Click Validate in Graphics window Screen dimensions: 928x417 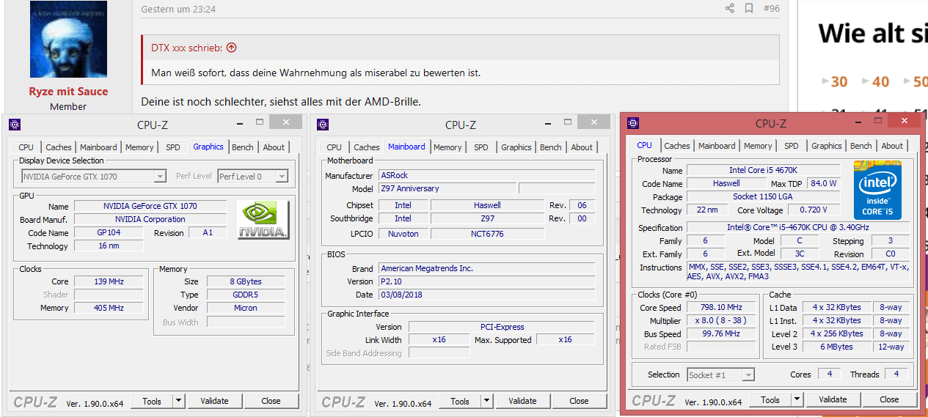pos(214,401)
